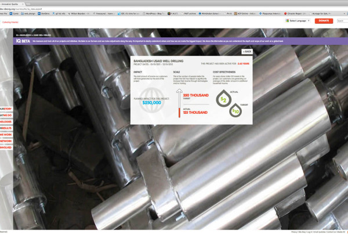Open the DenDens bookmark
This screenshot has height=234, width=348.
click(43, 13)
